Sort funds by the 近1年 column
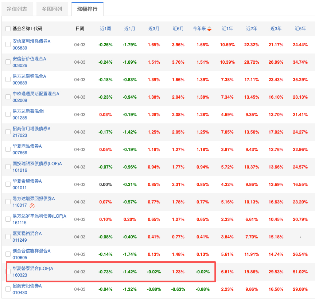This screenshot has height=301, width=315. tap(227, 28)
